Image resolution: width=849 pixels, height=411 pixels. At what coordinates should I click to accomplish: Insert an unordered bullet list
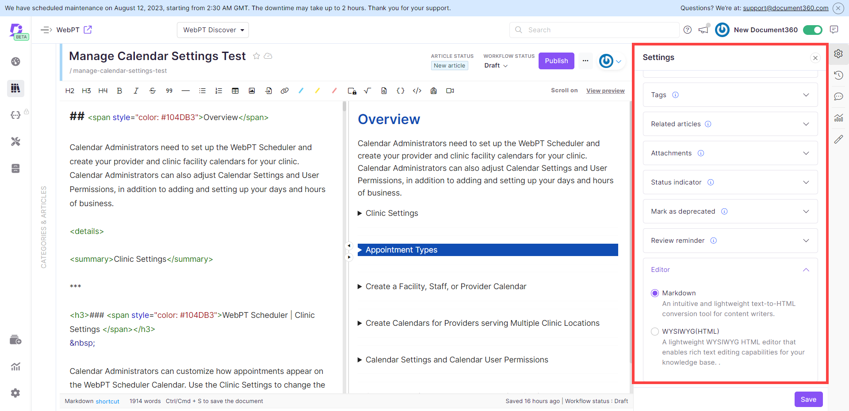click(x=202, y=91)
